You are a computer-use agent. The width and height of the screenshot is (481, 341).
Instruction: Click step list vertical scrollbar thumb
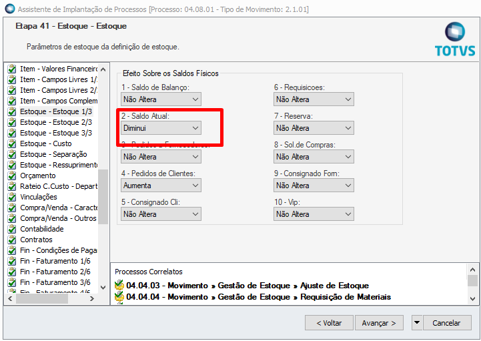[x=103, y=197]
